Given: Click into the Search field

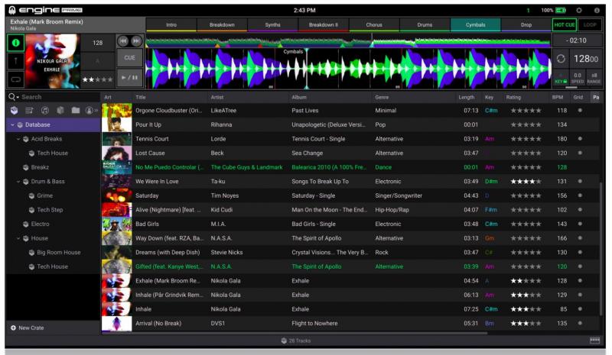Looking at the screenshot, I should (x=59, y=97).
